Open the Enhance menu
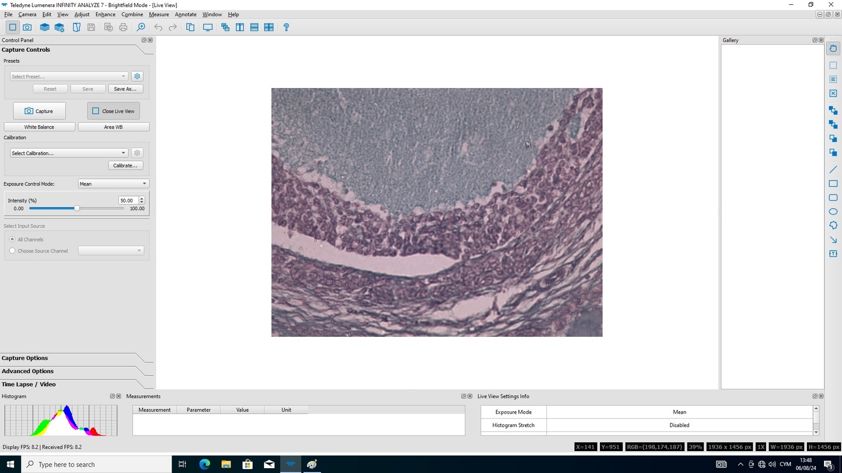842x473 pixels. click(105, 15)
